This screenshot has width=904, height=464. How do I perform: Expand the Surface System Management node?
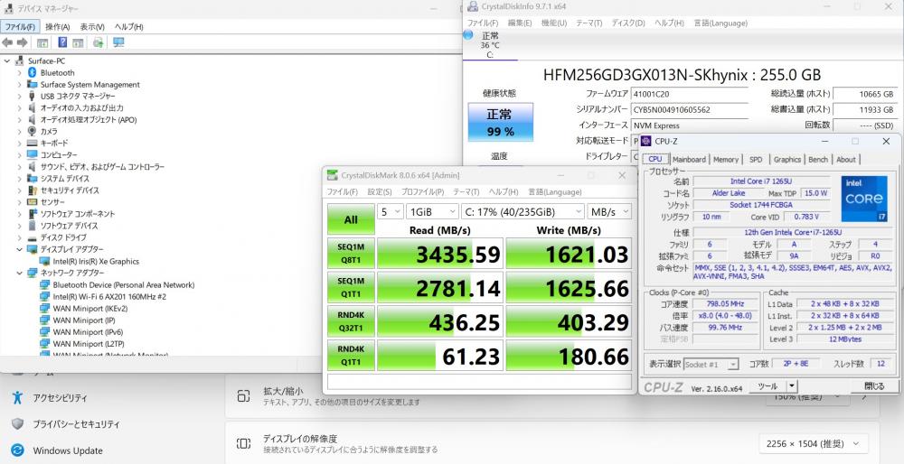point(19,85)
